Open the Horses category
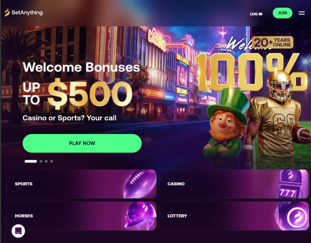311x243 pixels. coord(81,216)
